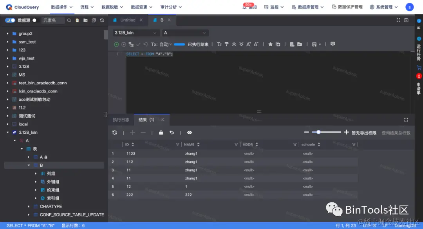This screenshot has width=423, height=229.
Task: Filter the NAME column
Action: [236, 144]
